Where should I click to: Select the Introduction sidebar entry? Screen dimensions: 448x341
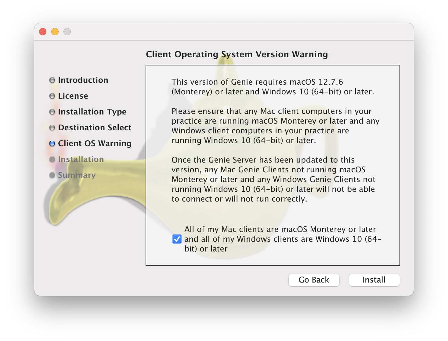(83, 80)
